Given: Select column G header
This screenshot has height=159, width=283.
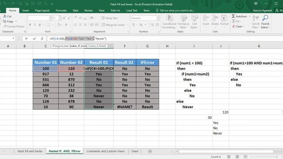Looking at the screenshot, I should 147,46.
